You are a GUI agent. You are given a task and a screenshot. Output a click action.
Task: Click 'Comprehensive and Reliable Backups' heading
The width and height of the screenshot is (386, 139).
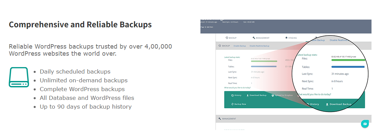(x=80, y=25)
